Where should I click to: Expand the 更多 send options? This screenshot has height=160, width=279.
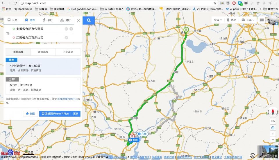76,114
